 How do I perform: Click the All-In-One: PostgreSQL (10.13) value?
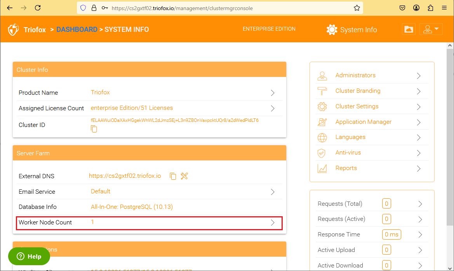pyautogui.click(x=132, y=207)
